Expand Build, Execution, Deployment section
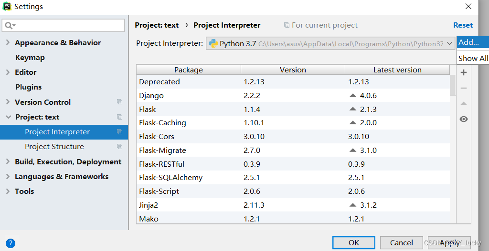The height and width of the screenshot is (251, 489). click(x=8, y=162)
